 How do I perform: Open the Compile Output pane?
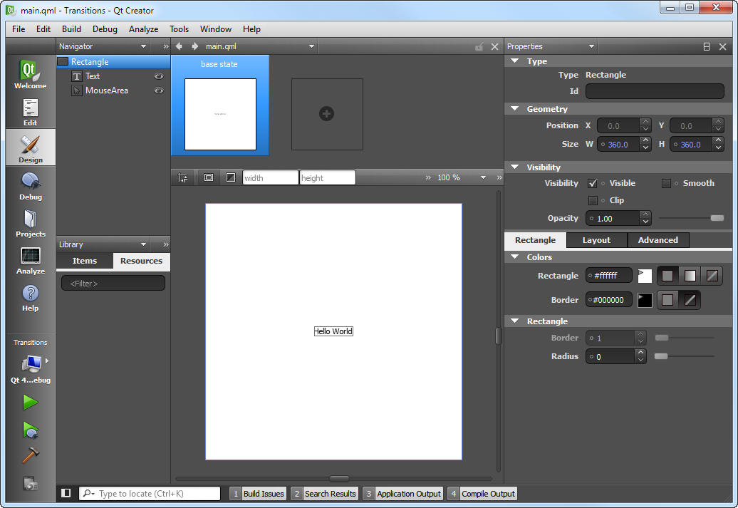click(482, 494)
